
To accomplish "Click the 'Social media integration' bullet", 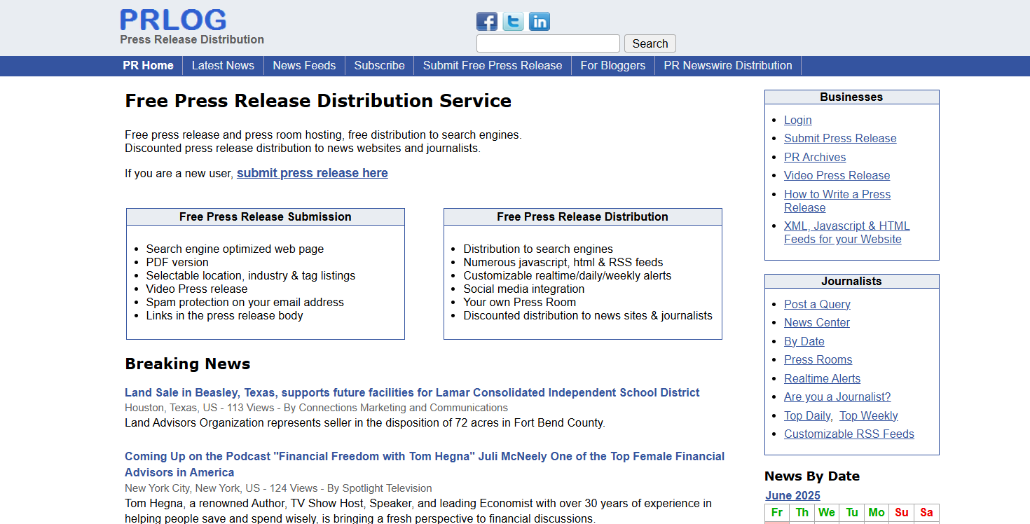I will pos(524,289).
